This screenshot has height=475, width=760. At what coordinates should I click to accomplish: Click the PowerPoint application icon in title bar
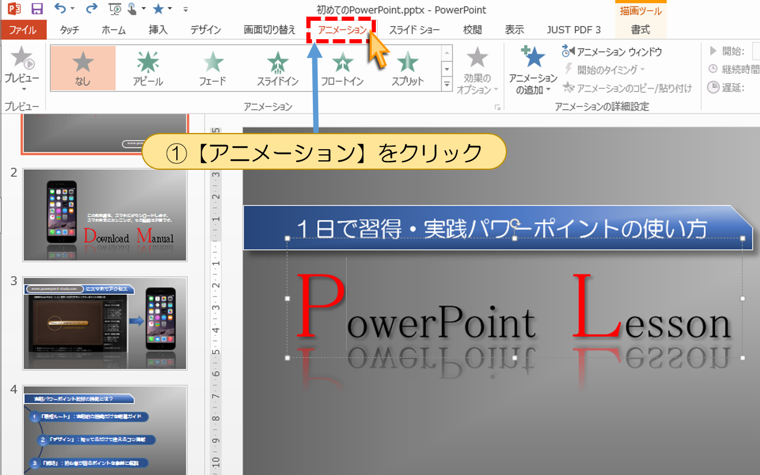14,9
